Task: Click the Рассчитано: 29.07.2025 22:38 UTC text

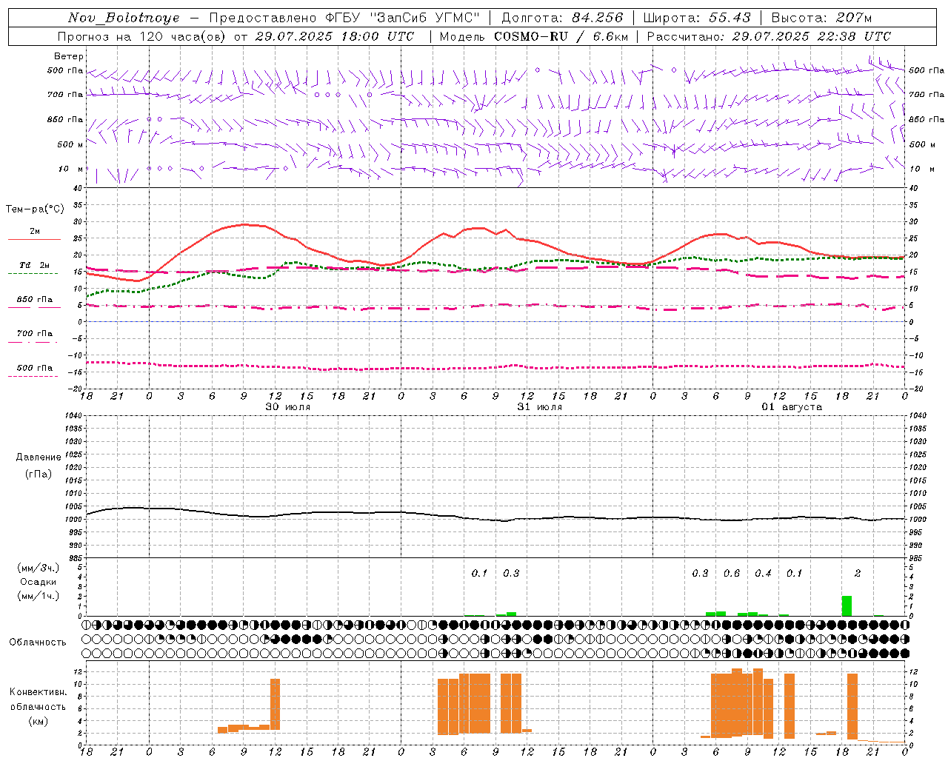Action: (769, 36)
